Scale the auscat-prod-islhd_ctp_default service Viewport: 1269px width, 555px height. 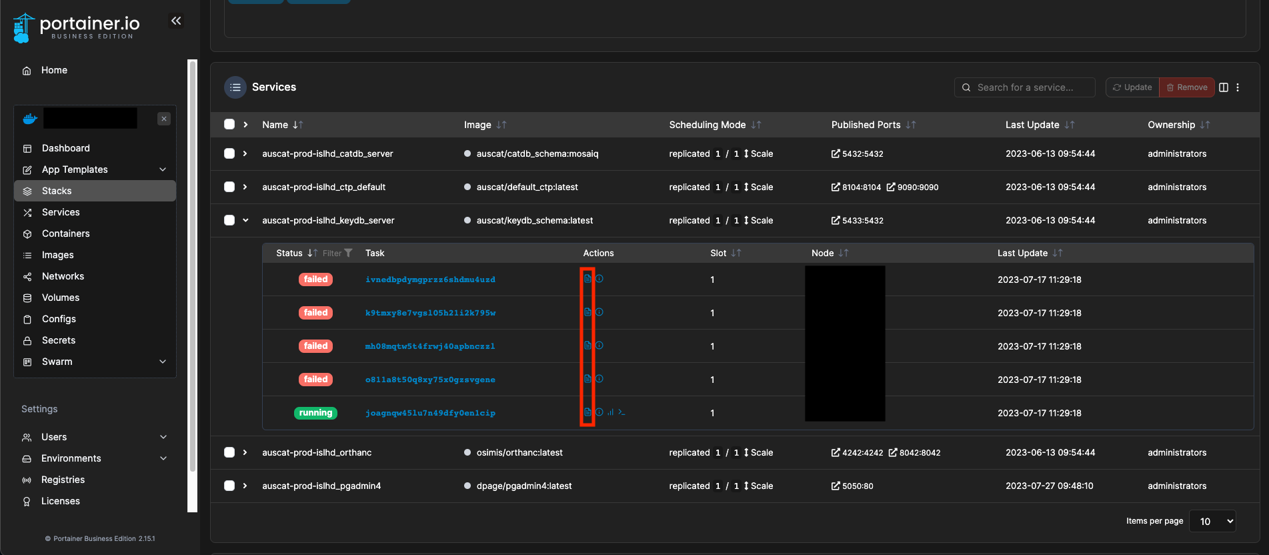tap(758, 187)
